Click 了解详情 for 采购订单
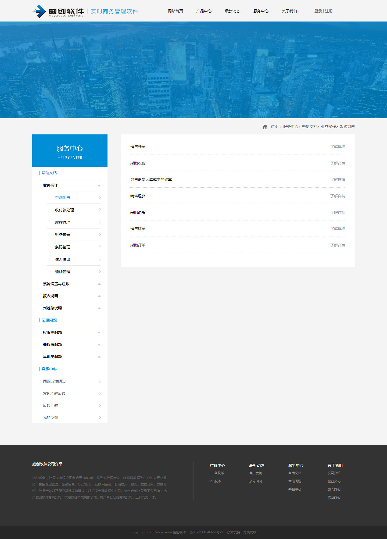The width and height of the screenshot is (387, 539). pos(338,245)
